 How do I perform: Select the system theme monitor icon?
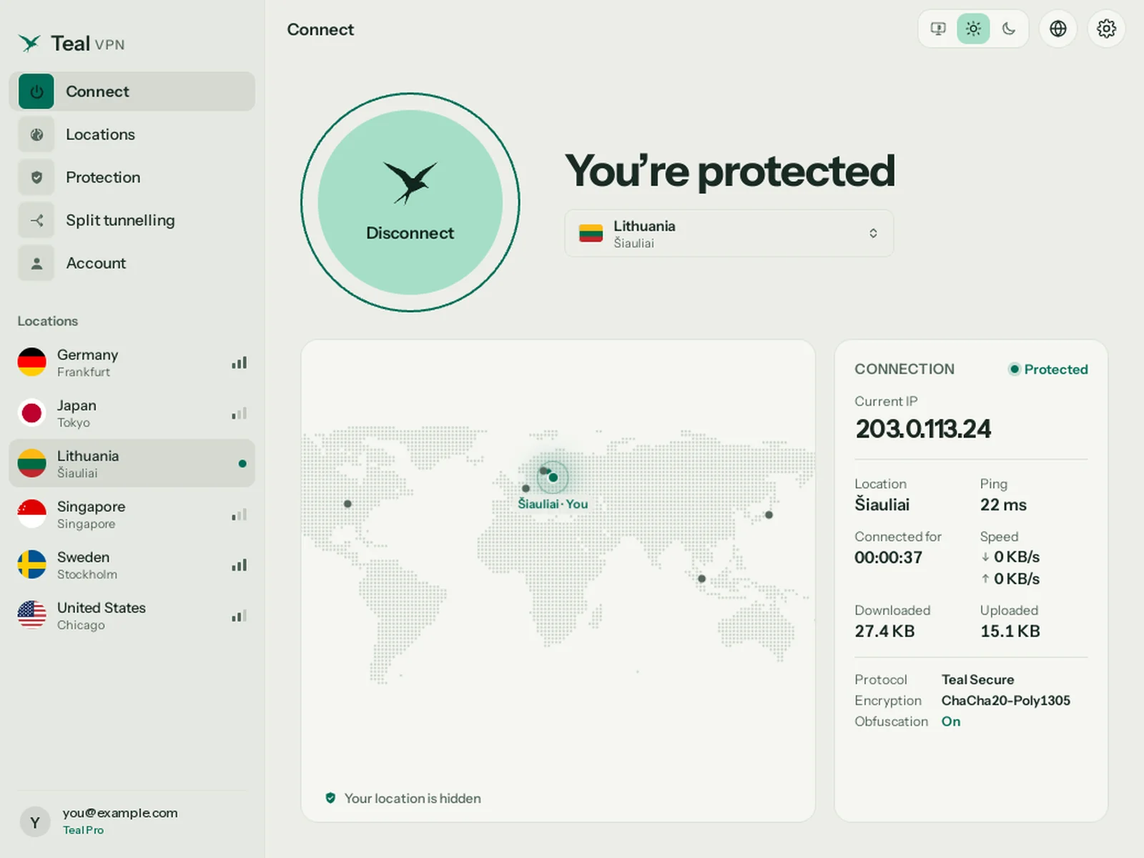tap(938, 29)
